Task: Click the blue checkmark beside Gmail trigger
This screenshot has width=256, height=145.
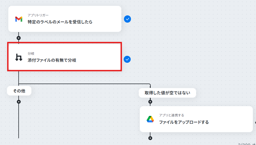Action: [x=127, y=19]
